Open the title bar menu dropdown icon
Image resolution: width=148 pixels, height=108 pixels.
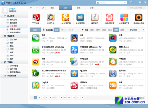(131, 2)
